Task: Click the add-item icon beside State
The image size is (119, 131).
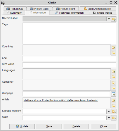Action: [114, 118]
